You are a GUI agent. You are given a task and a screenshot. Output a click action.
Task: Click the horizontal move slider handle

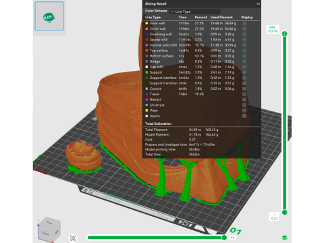coord(224,238)
